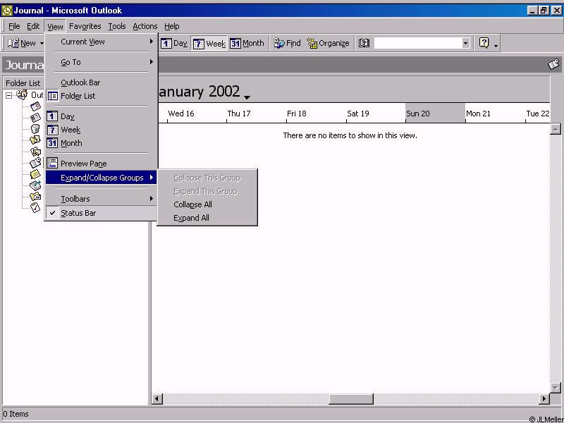The width and height of the screenshot is (564, 423).
Task: Open the Favorites menu
Action: 85,26
